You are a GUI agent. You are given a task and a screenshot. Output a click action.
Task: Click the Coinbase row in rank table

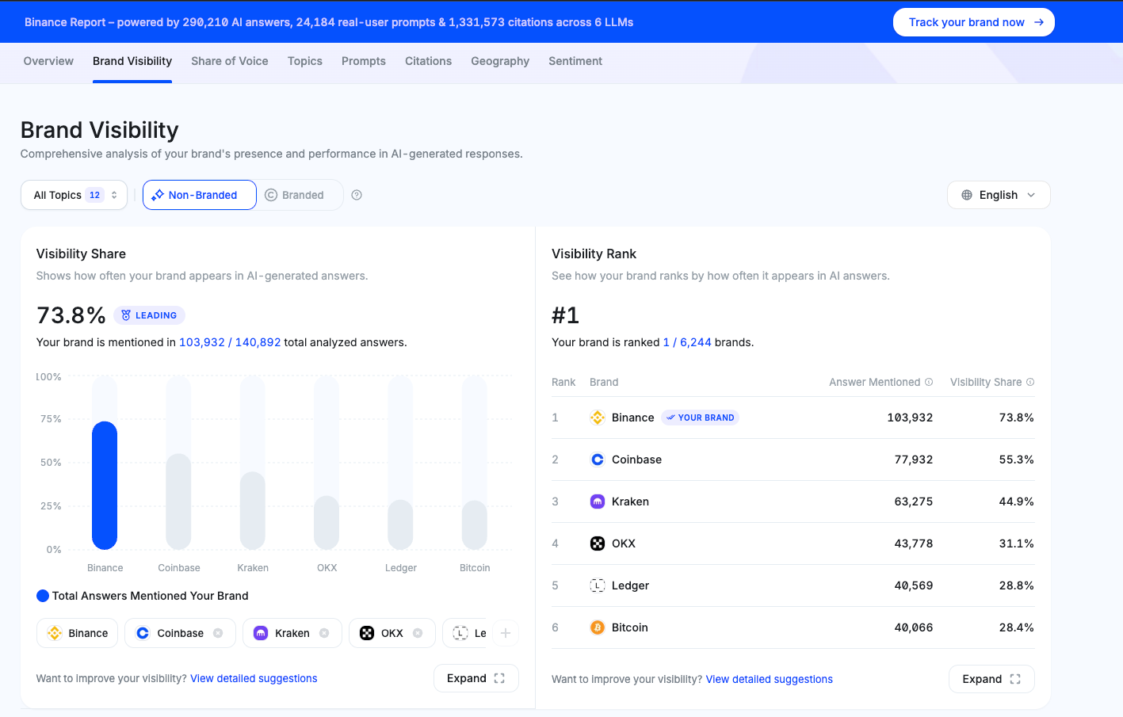pyautogui.click(x=793, y=460)
